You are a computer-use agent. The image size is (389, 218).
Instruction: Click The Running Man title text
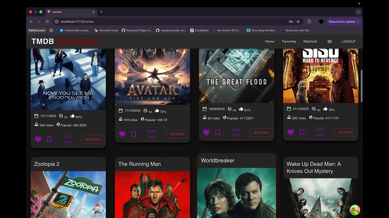click(x=139, y=164)
